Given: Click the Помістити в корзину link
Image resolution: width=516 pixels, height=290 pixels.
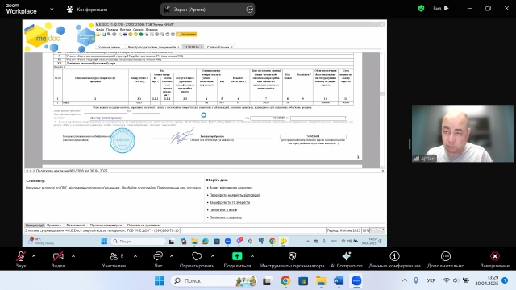Looking at the screenshot, I should (x=226, y=217).
